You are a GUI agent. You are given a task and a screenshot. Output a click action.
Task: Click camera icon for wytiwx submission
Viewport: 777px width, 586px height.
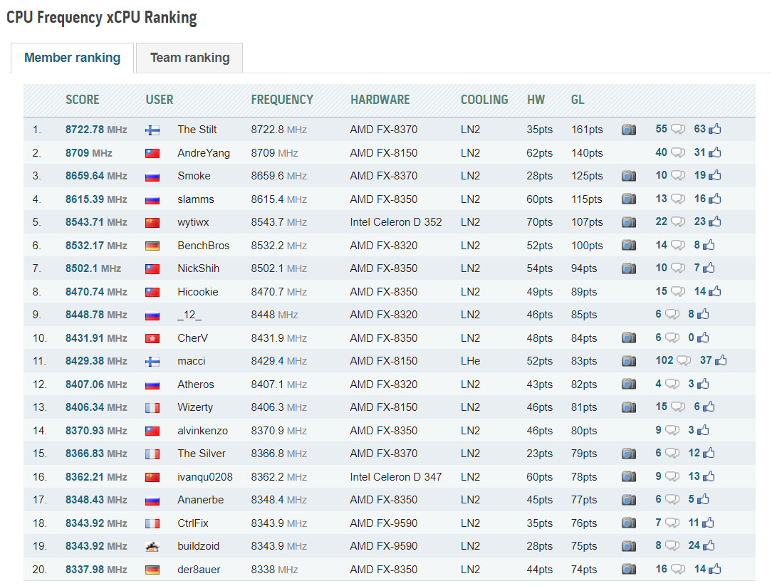tap(629, 222)
